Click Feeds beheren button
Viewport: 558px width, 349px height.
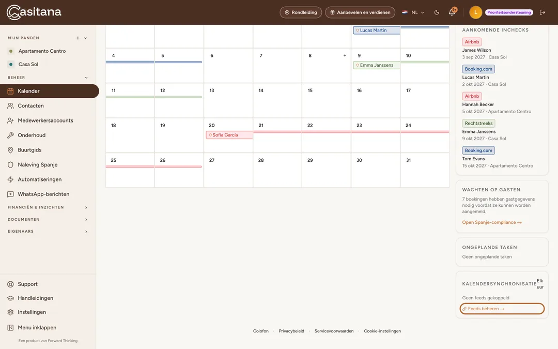[x=502, y=309]
